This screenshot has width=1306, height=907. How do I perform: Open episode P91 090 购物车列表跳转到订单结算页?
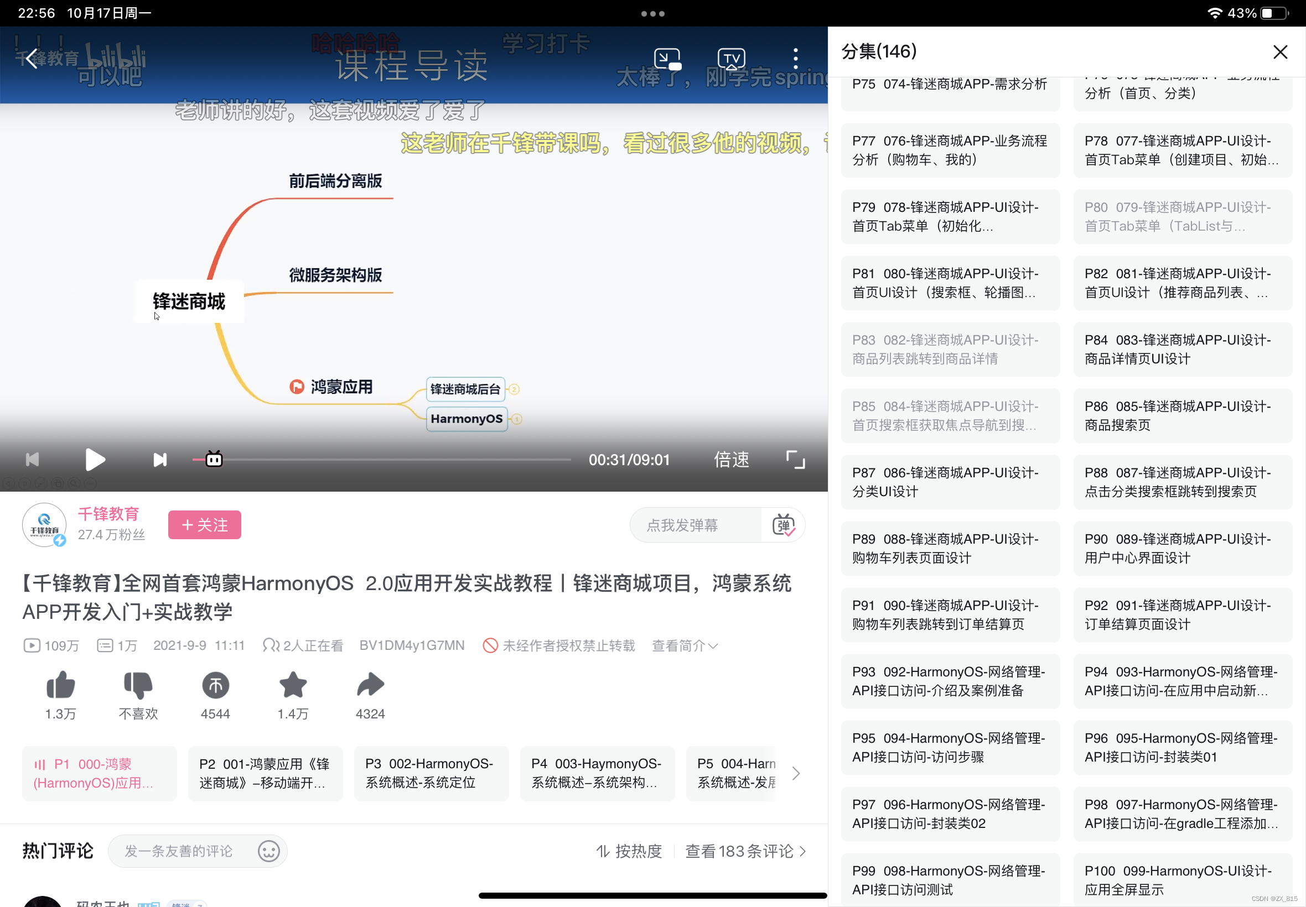click(x=950, y=615)
